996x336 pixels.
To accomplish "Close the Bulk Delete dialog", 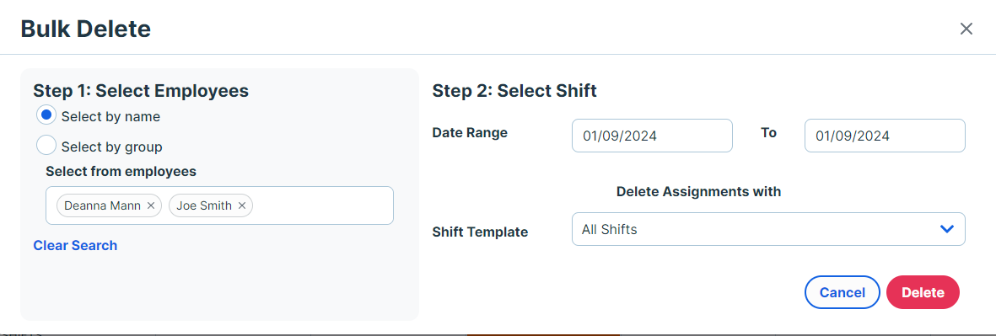I will 966,29.
